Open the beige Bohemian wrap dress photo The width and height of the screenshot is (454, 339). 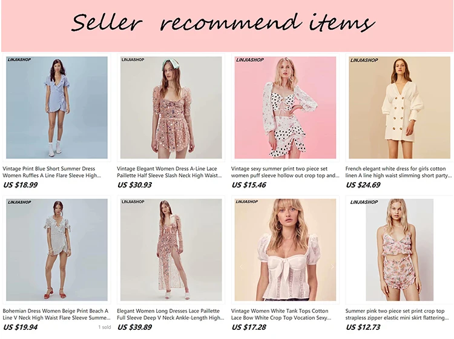[x=57, y=250]
